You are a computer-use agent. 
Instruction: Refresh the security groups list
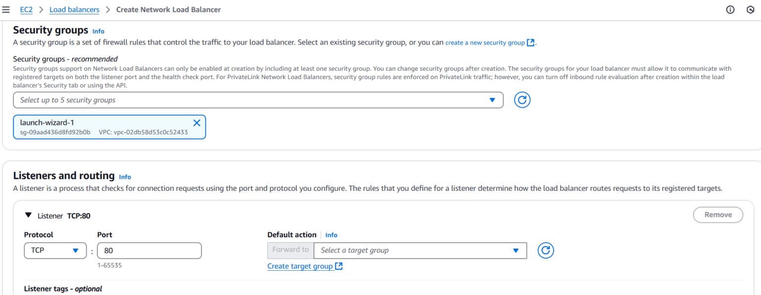(522, 100)
